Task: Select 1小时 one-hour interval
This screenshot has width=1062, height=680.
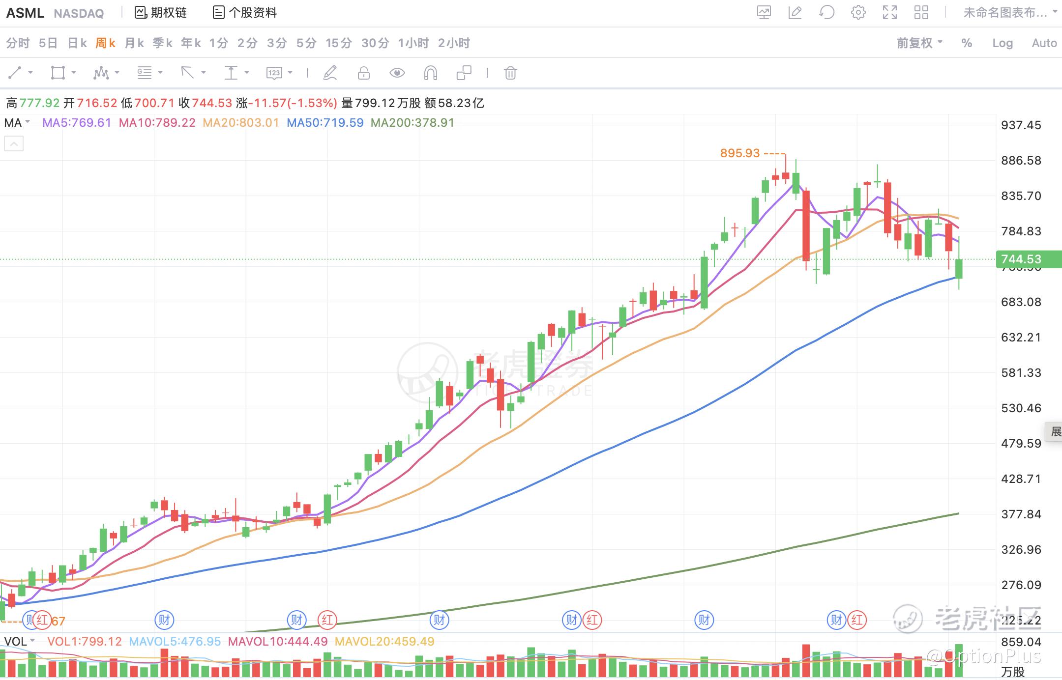Action: [413, 43]
